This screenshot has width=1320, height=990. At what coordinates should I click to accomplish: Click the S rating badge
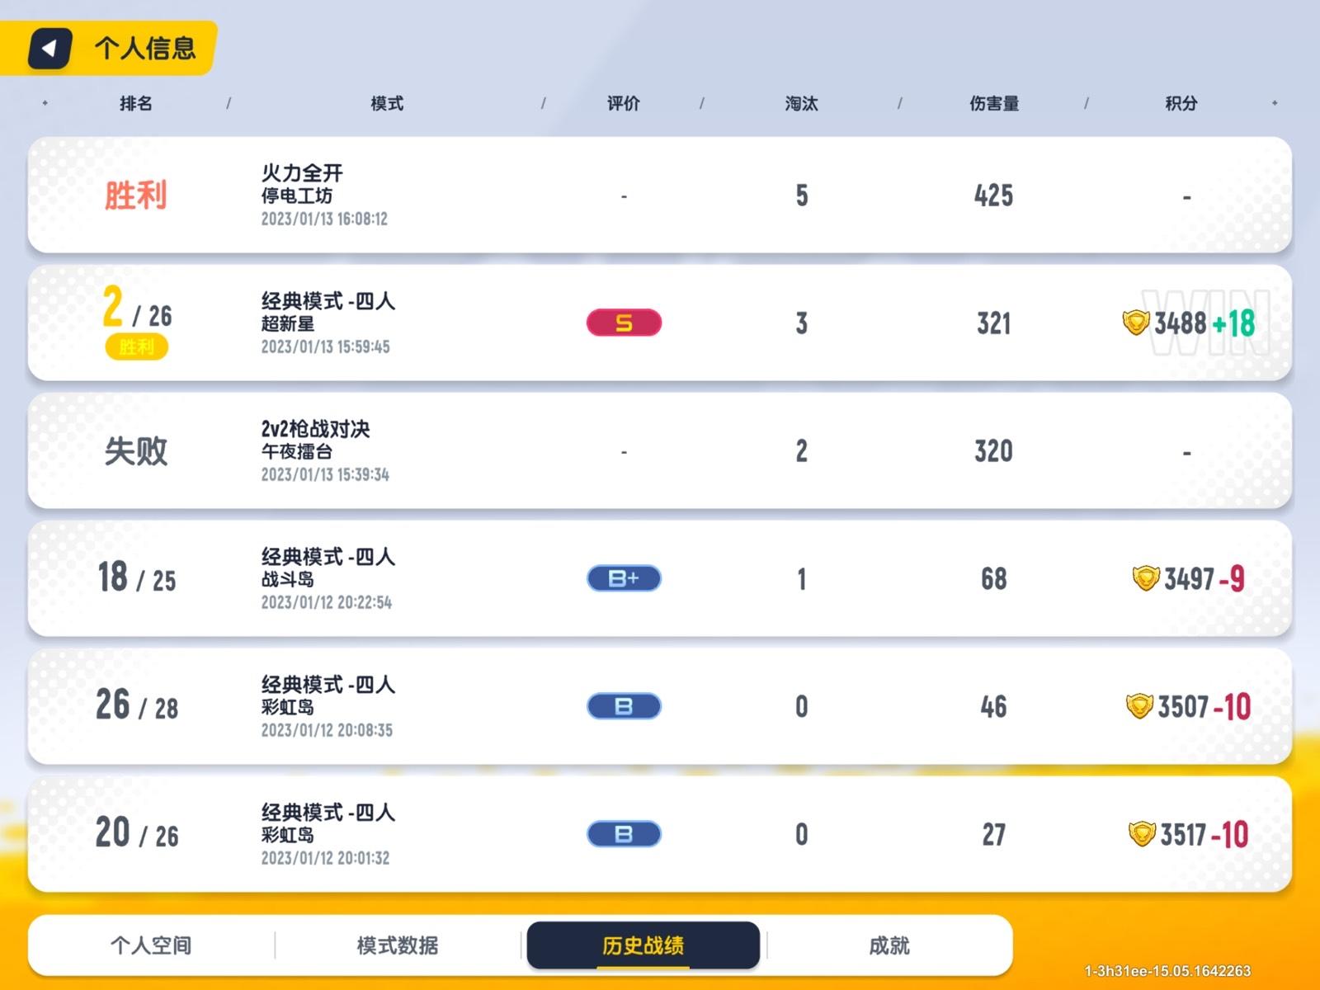[x=624, y=323]
